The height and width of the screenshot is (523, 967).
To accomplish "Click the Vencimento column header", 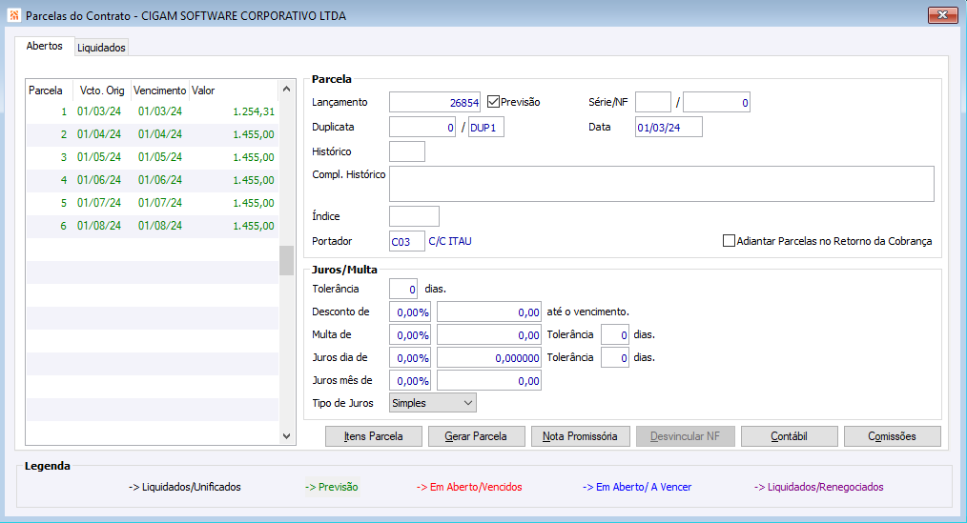I will point(159,91).
